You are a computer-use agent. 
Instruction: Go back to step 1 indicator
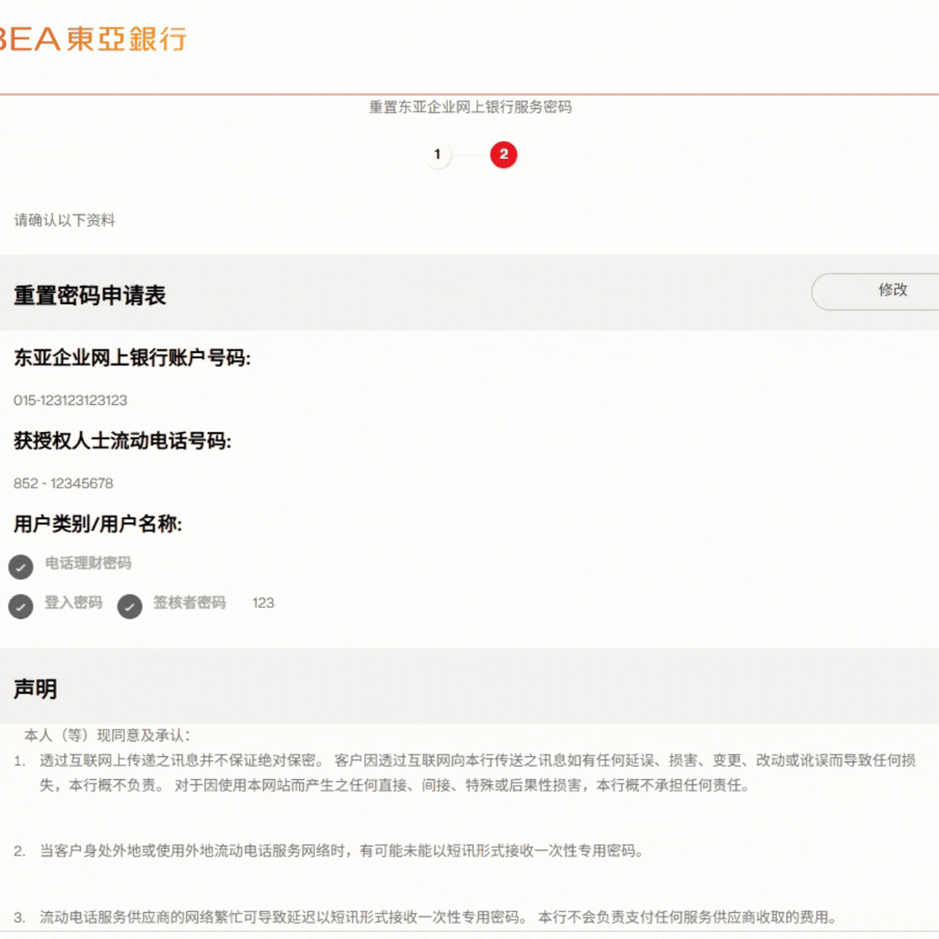437,155
